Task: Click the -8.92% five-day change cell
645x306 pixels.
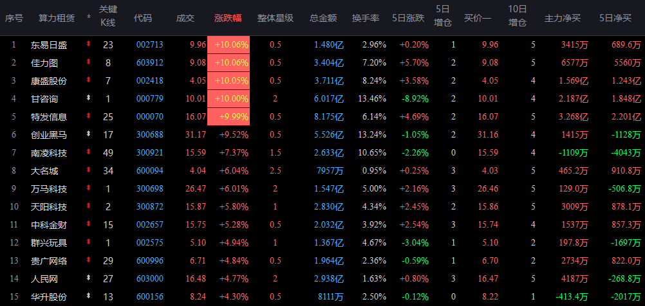Action: click(x=415, y=99)
